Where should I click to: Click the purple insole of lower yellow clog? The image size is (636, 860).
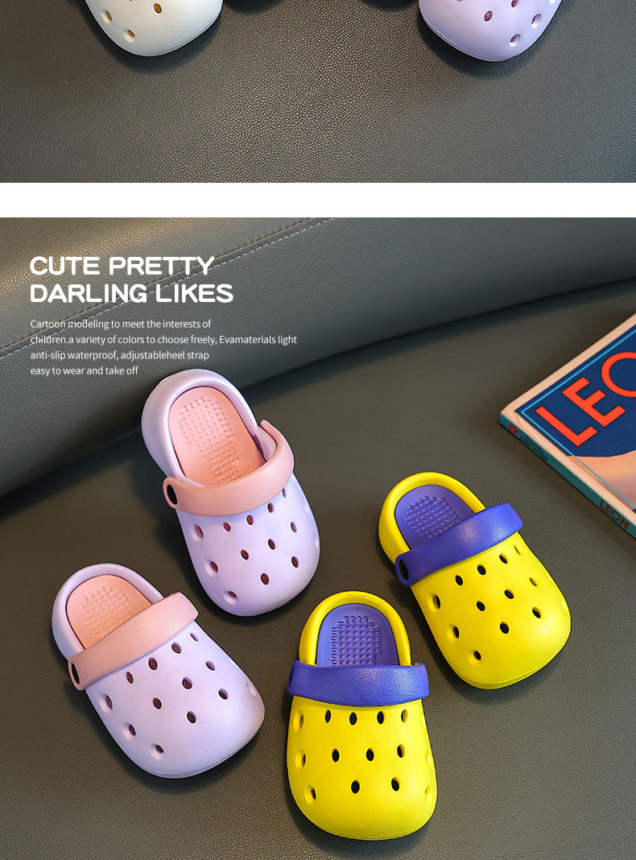coord(357,636)
